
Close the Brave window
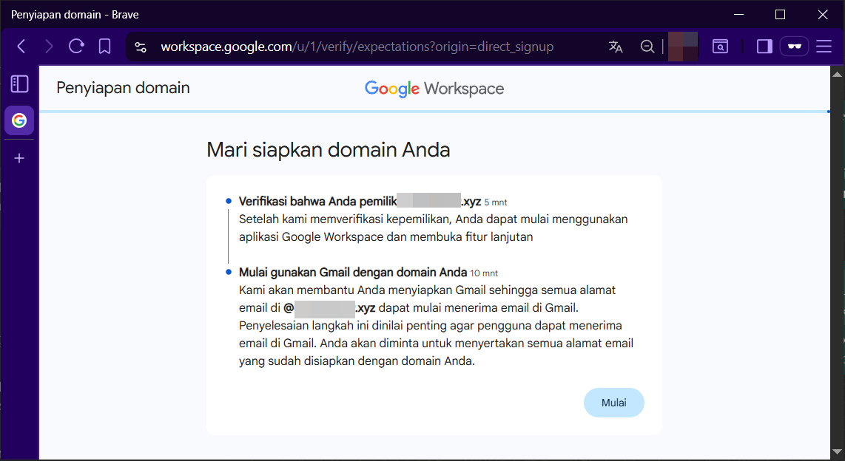point(822,15)
